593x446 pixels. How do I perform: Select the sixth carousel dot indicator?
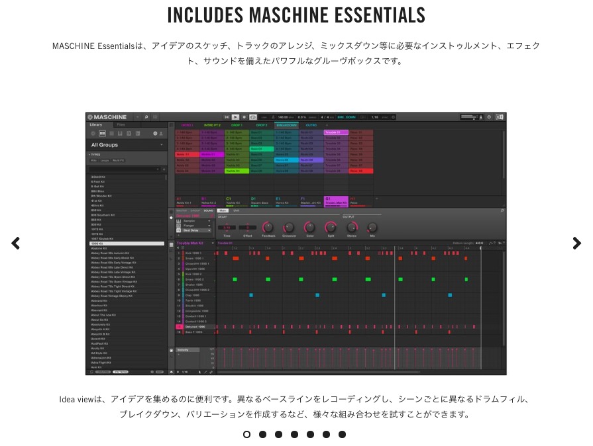326,434
